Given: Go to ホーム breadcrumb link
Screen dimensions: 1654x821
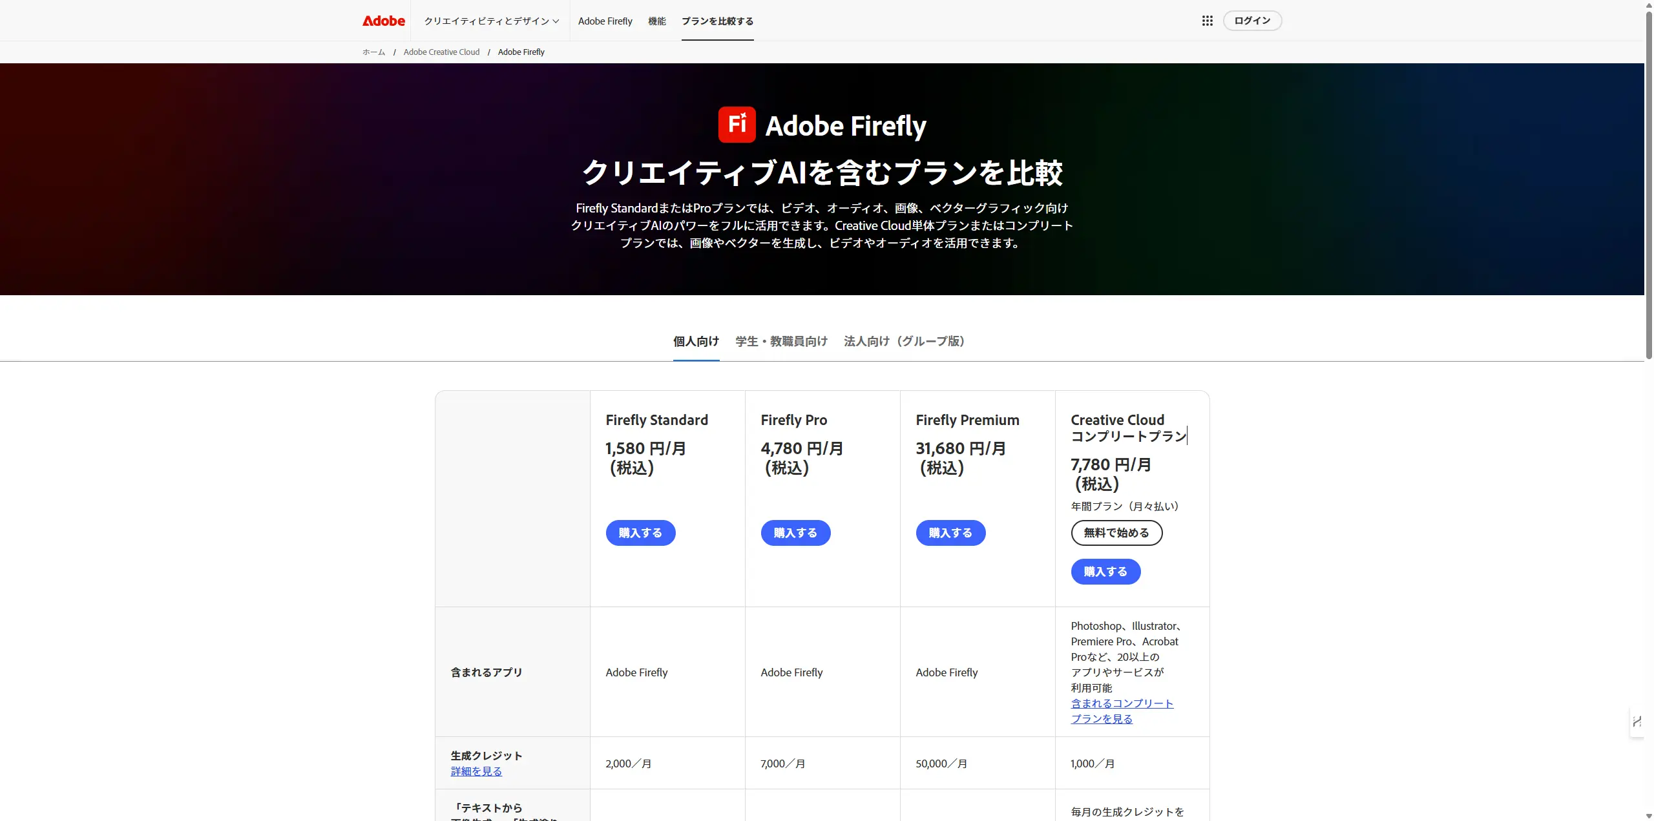Looking at the screenshot, I should coord(373,52).
